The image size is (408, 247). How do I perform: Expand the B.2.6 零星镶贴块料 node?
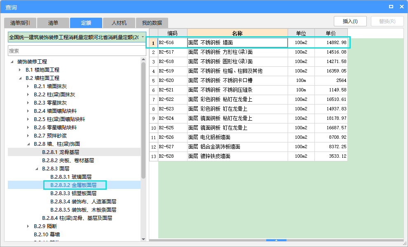coord(28,128)
